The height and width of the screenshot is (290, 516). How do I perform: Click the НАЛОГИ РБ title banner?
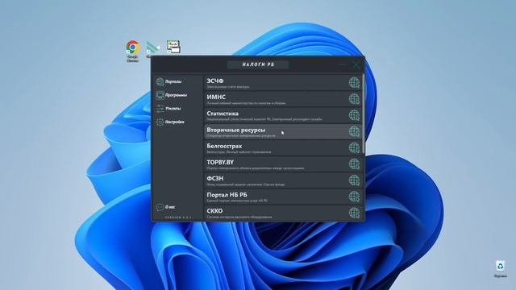258,64
